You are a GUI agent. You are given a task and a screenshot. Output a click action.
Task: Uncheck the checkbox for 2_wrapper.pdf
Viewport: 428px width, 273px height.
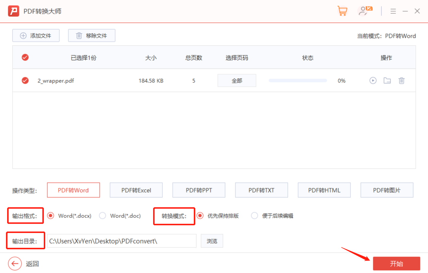pyautogui.click(x=25, y=80)
